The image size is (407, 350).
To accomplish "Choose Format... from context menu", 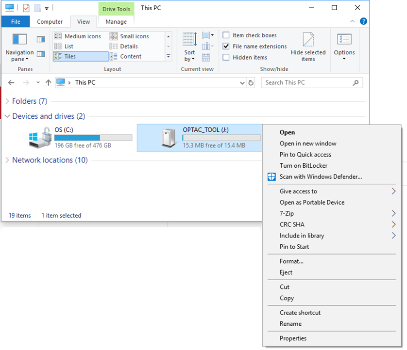I will (332, 261).
